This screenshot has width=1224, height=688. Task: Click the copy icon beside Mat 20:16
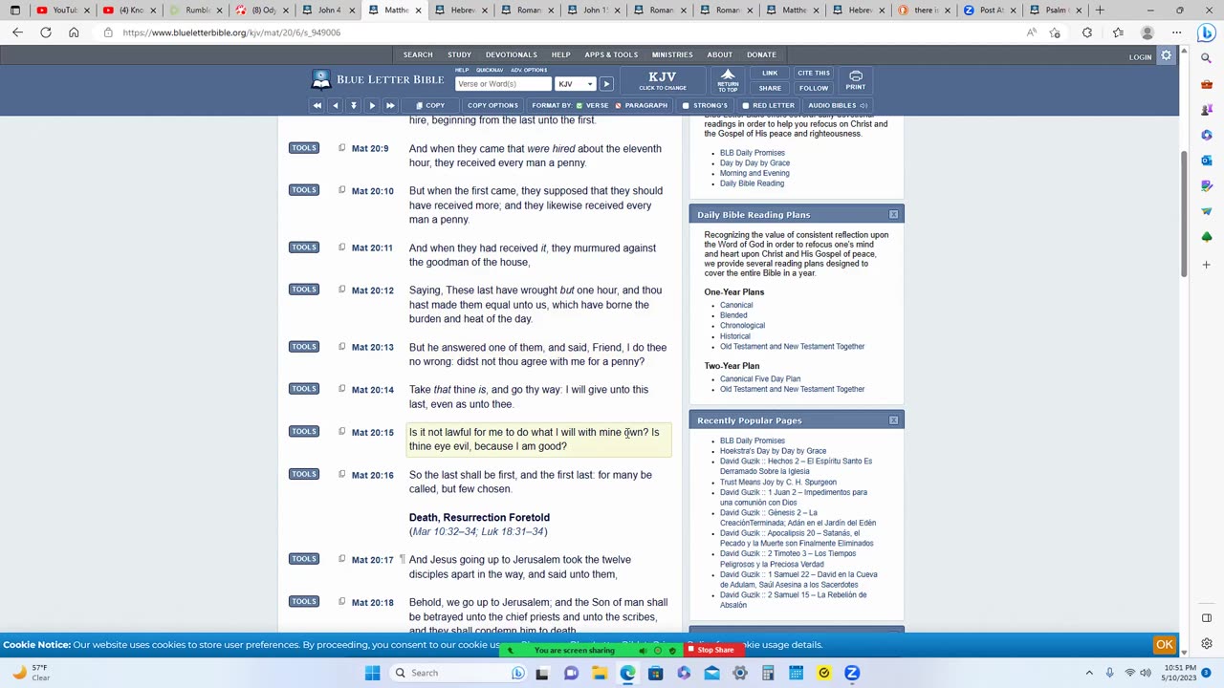[x=341, y=474]
